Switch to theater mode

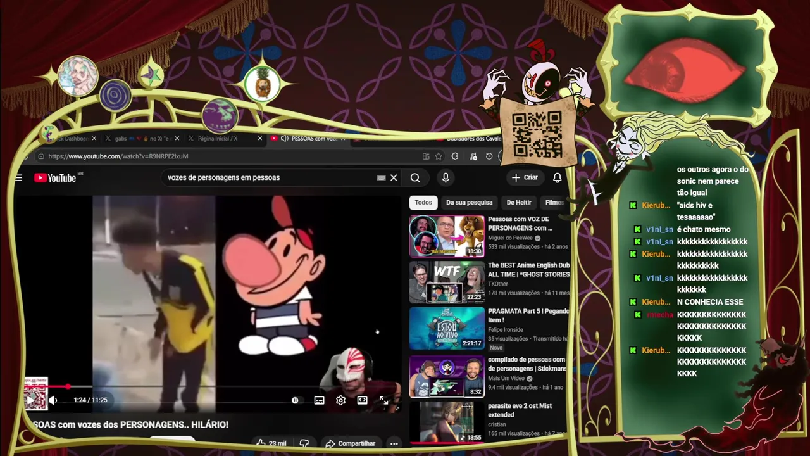362,400
